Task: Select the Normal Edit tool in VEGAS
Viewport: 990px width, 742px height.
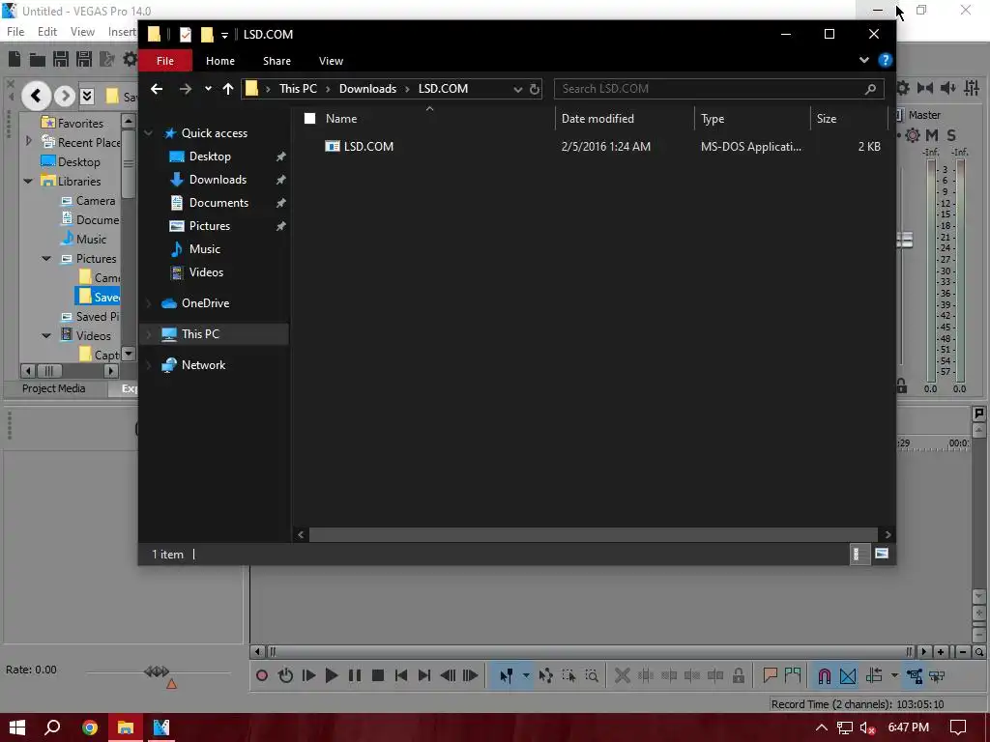Action: pyautogui.click(x=506, y=675)
